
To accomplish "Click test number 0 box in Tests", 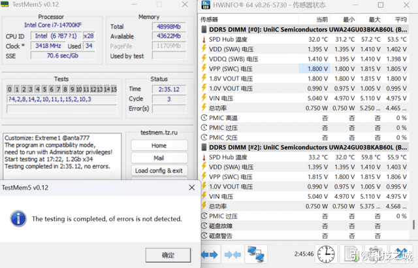I will (x=10, y=90).
